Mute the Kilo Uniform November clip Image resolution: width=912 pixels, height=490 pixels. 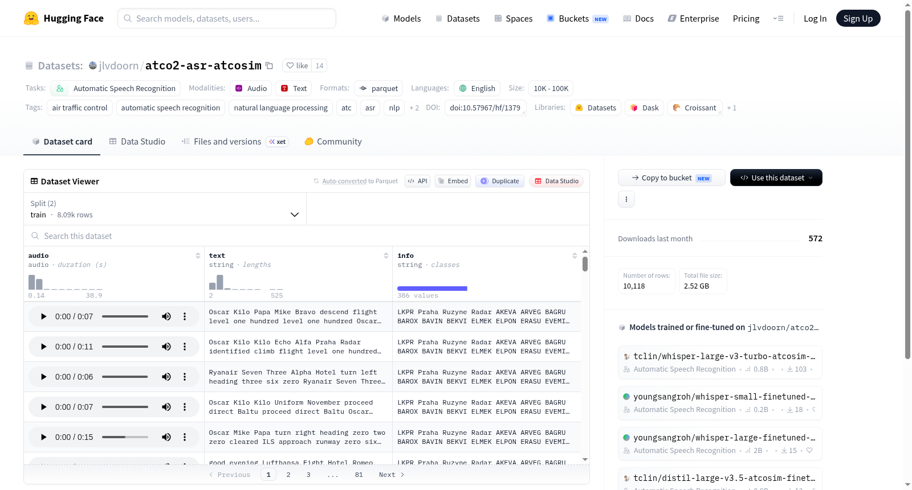(166, 407)
